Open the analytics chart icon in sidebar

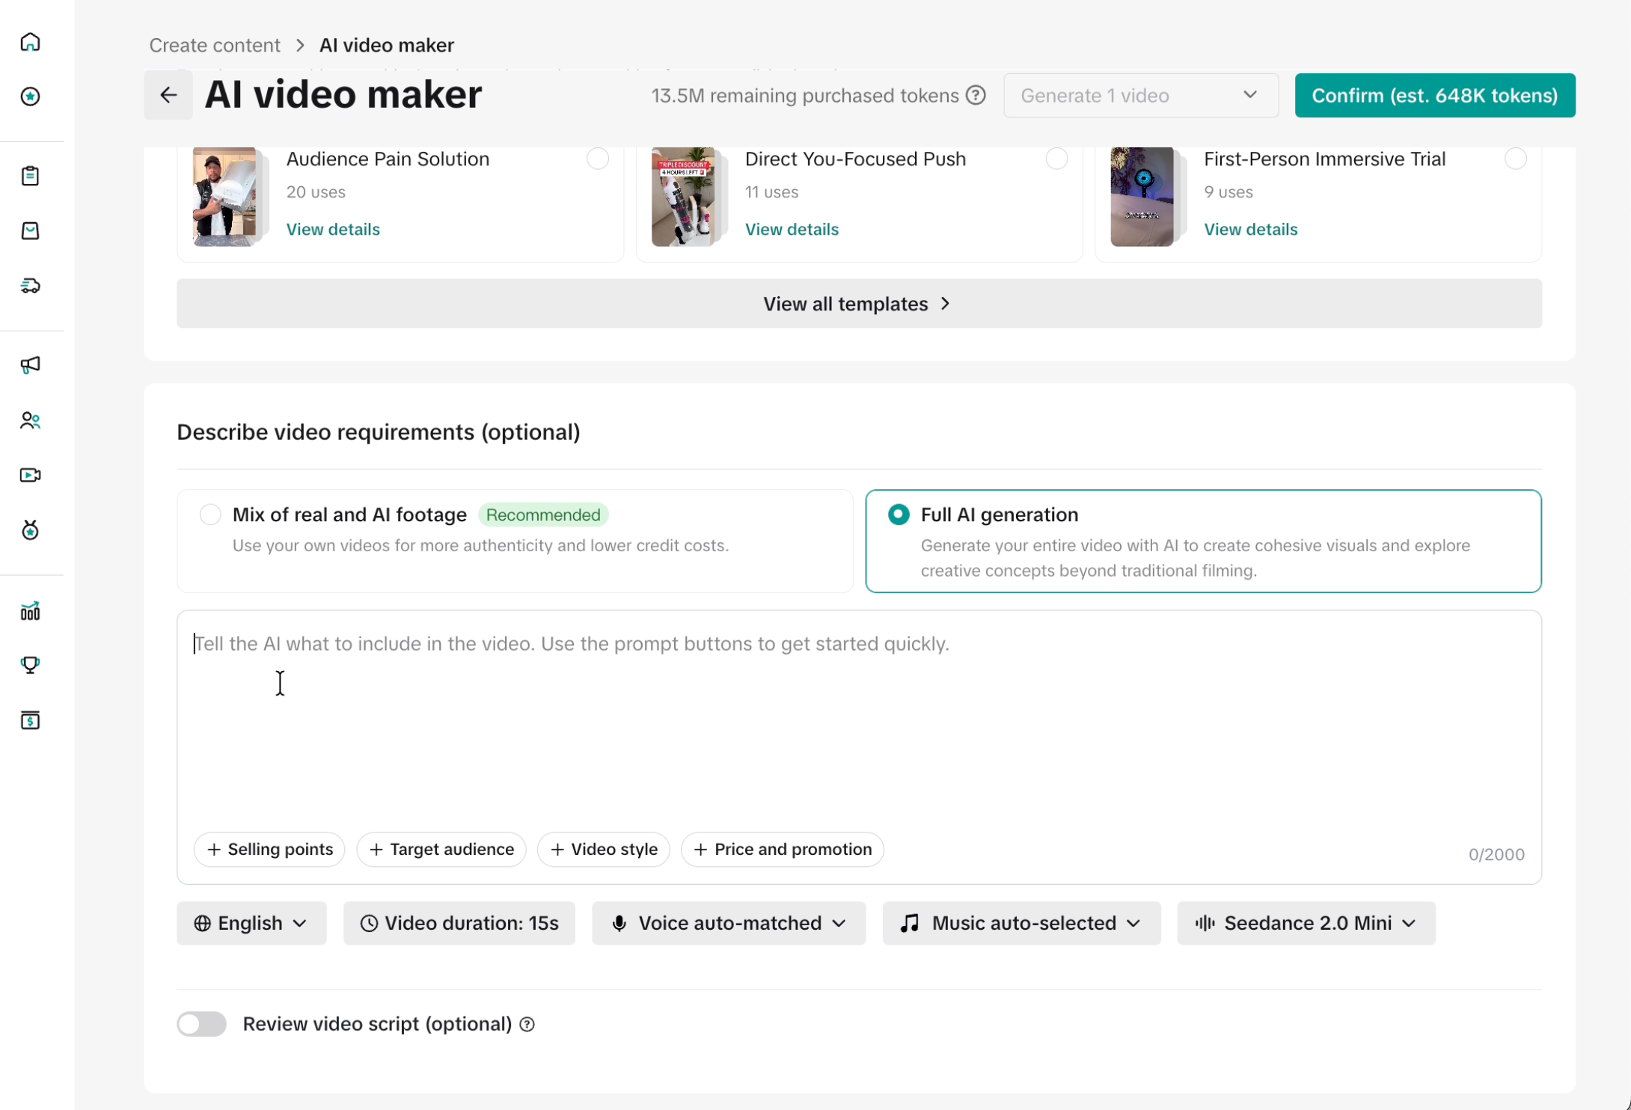tap(30, 611)
